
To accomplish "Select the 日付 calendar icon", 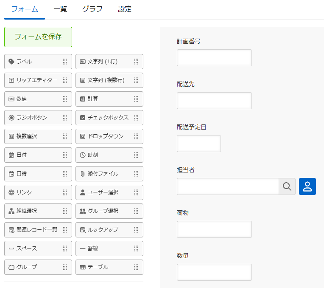I will click(11, 155).
